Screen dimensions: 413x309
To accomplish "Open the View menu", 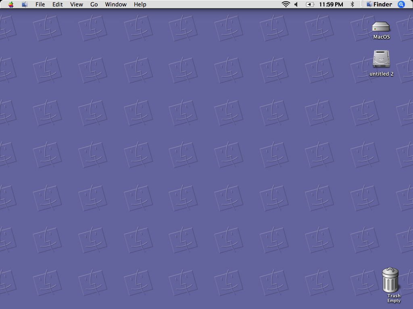I will [76, 4].
